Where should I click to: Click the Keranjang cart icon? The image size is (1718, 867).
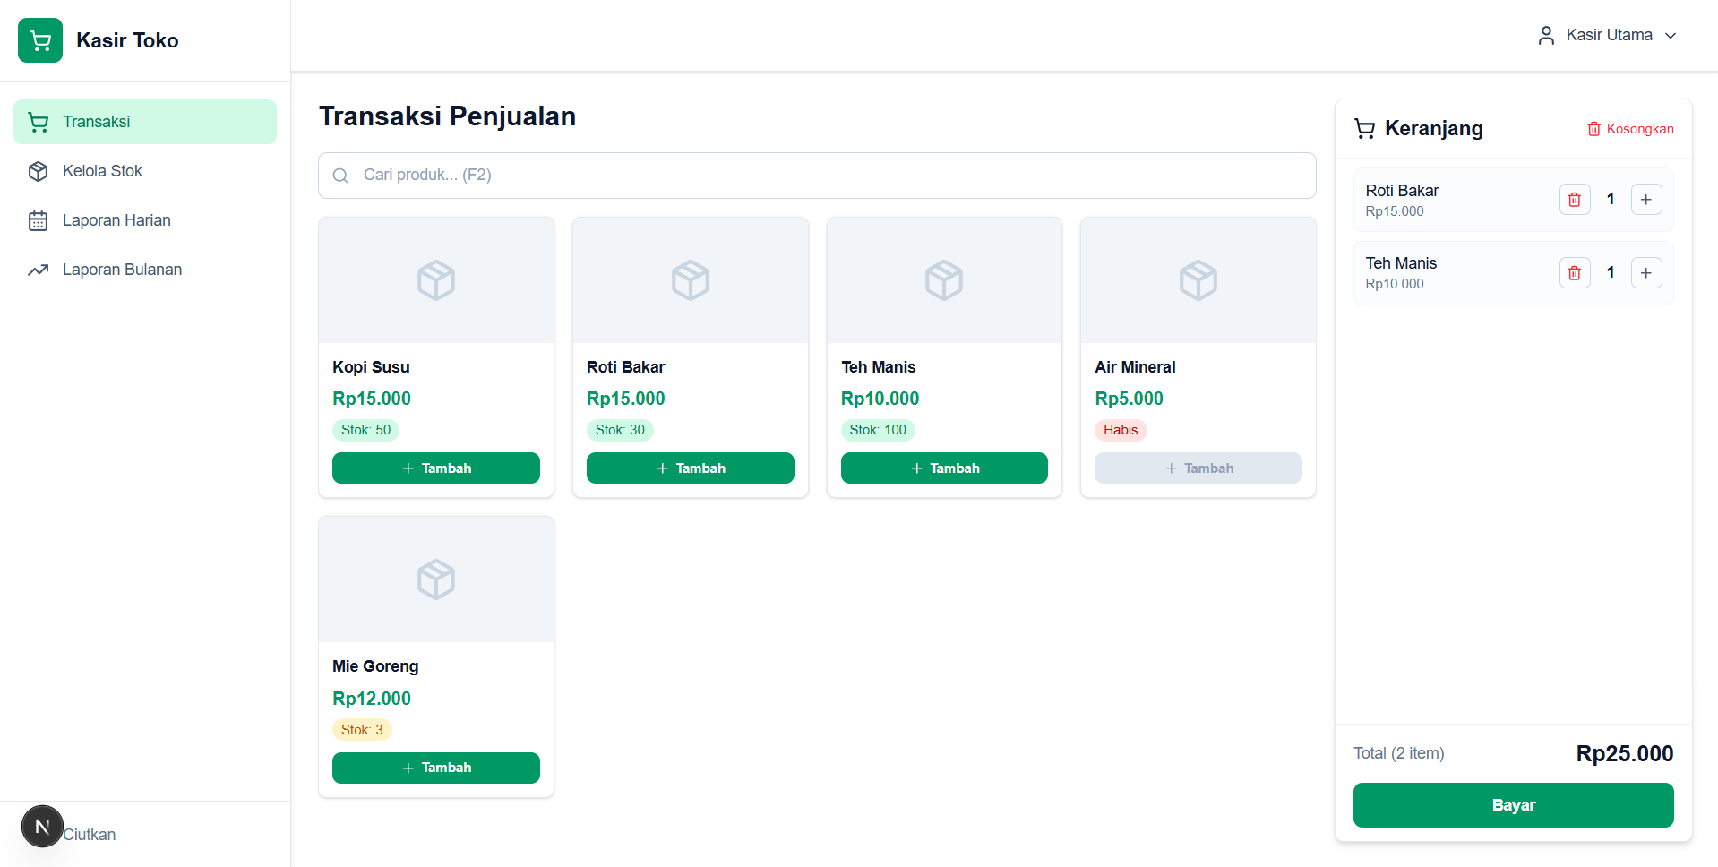pos(1364,129)
